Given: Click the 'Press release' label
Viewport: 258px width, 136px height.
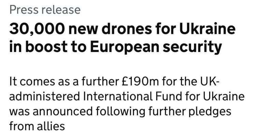Looking at the screenshot, I should (x=45, y=10).
